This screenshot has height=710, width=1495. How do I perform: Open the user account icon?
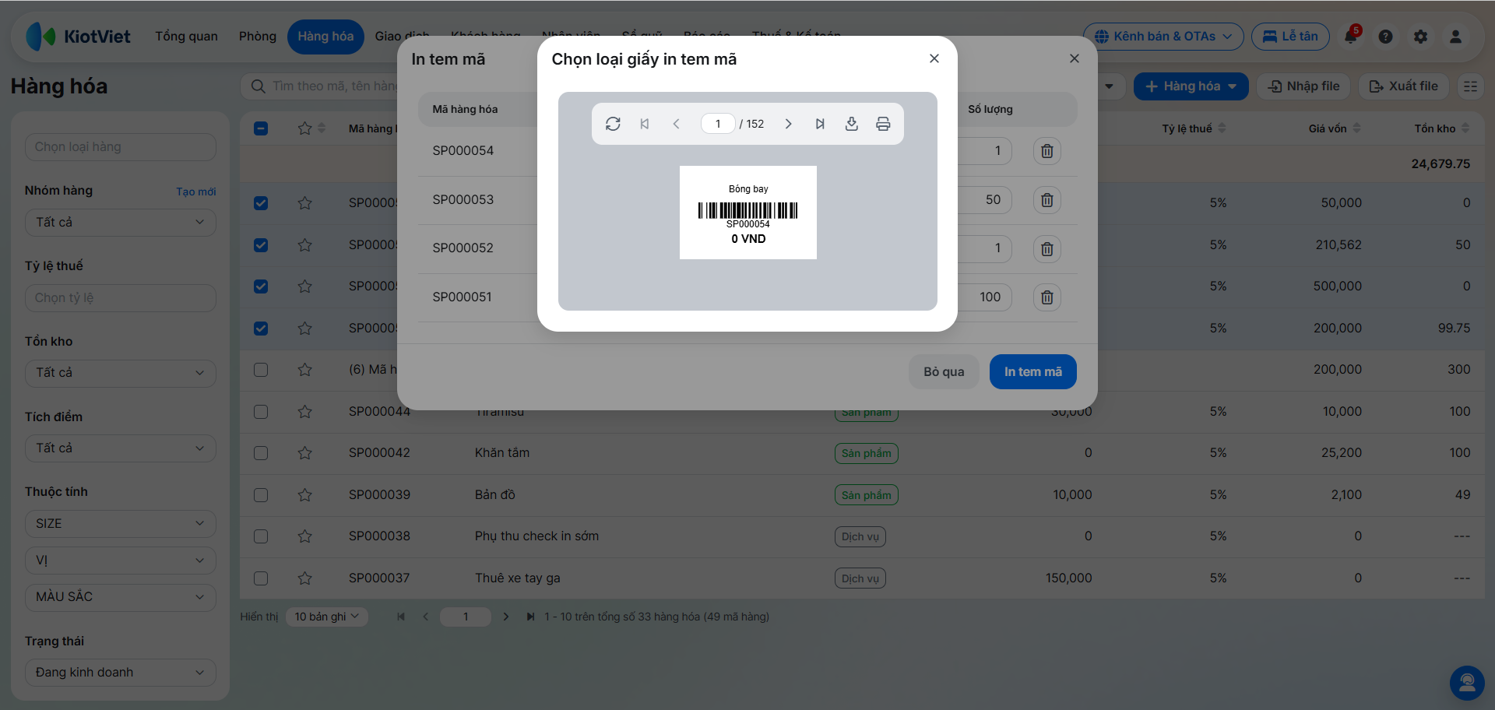1455,37
